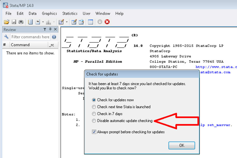The image size is (237, 158).
Task: Click the Open file folder icon
Action: tap(7, 22)
